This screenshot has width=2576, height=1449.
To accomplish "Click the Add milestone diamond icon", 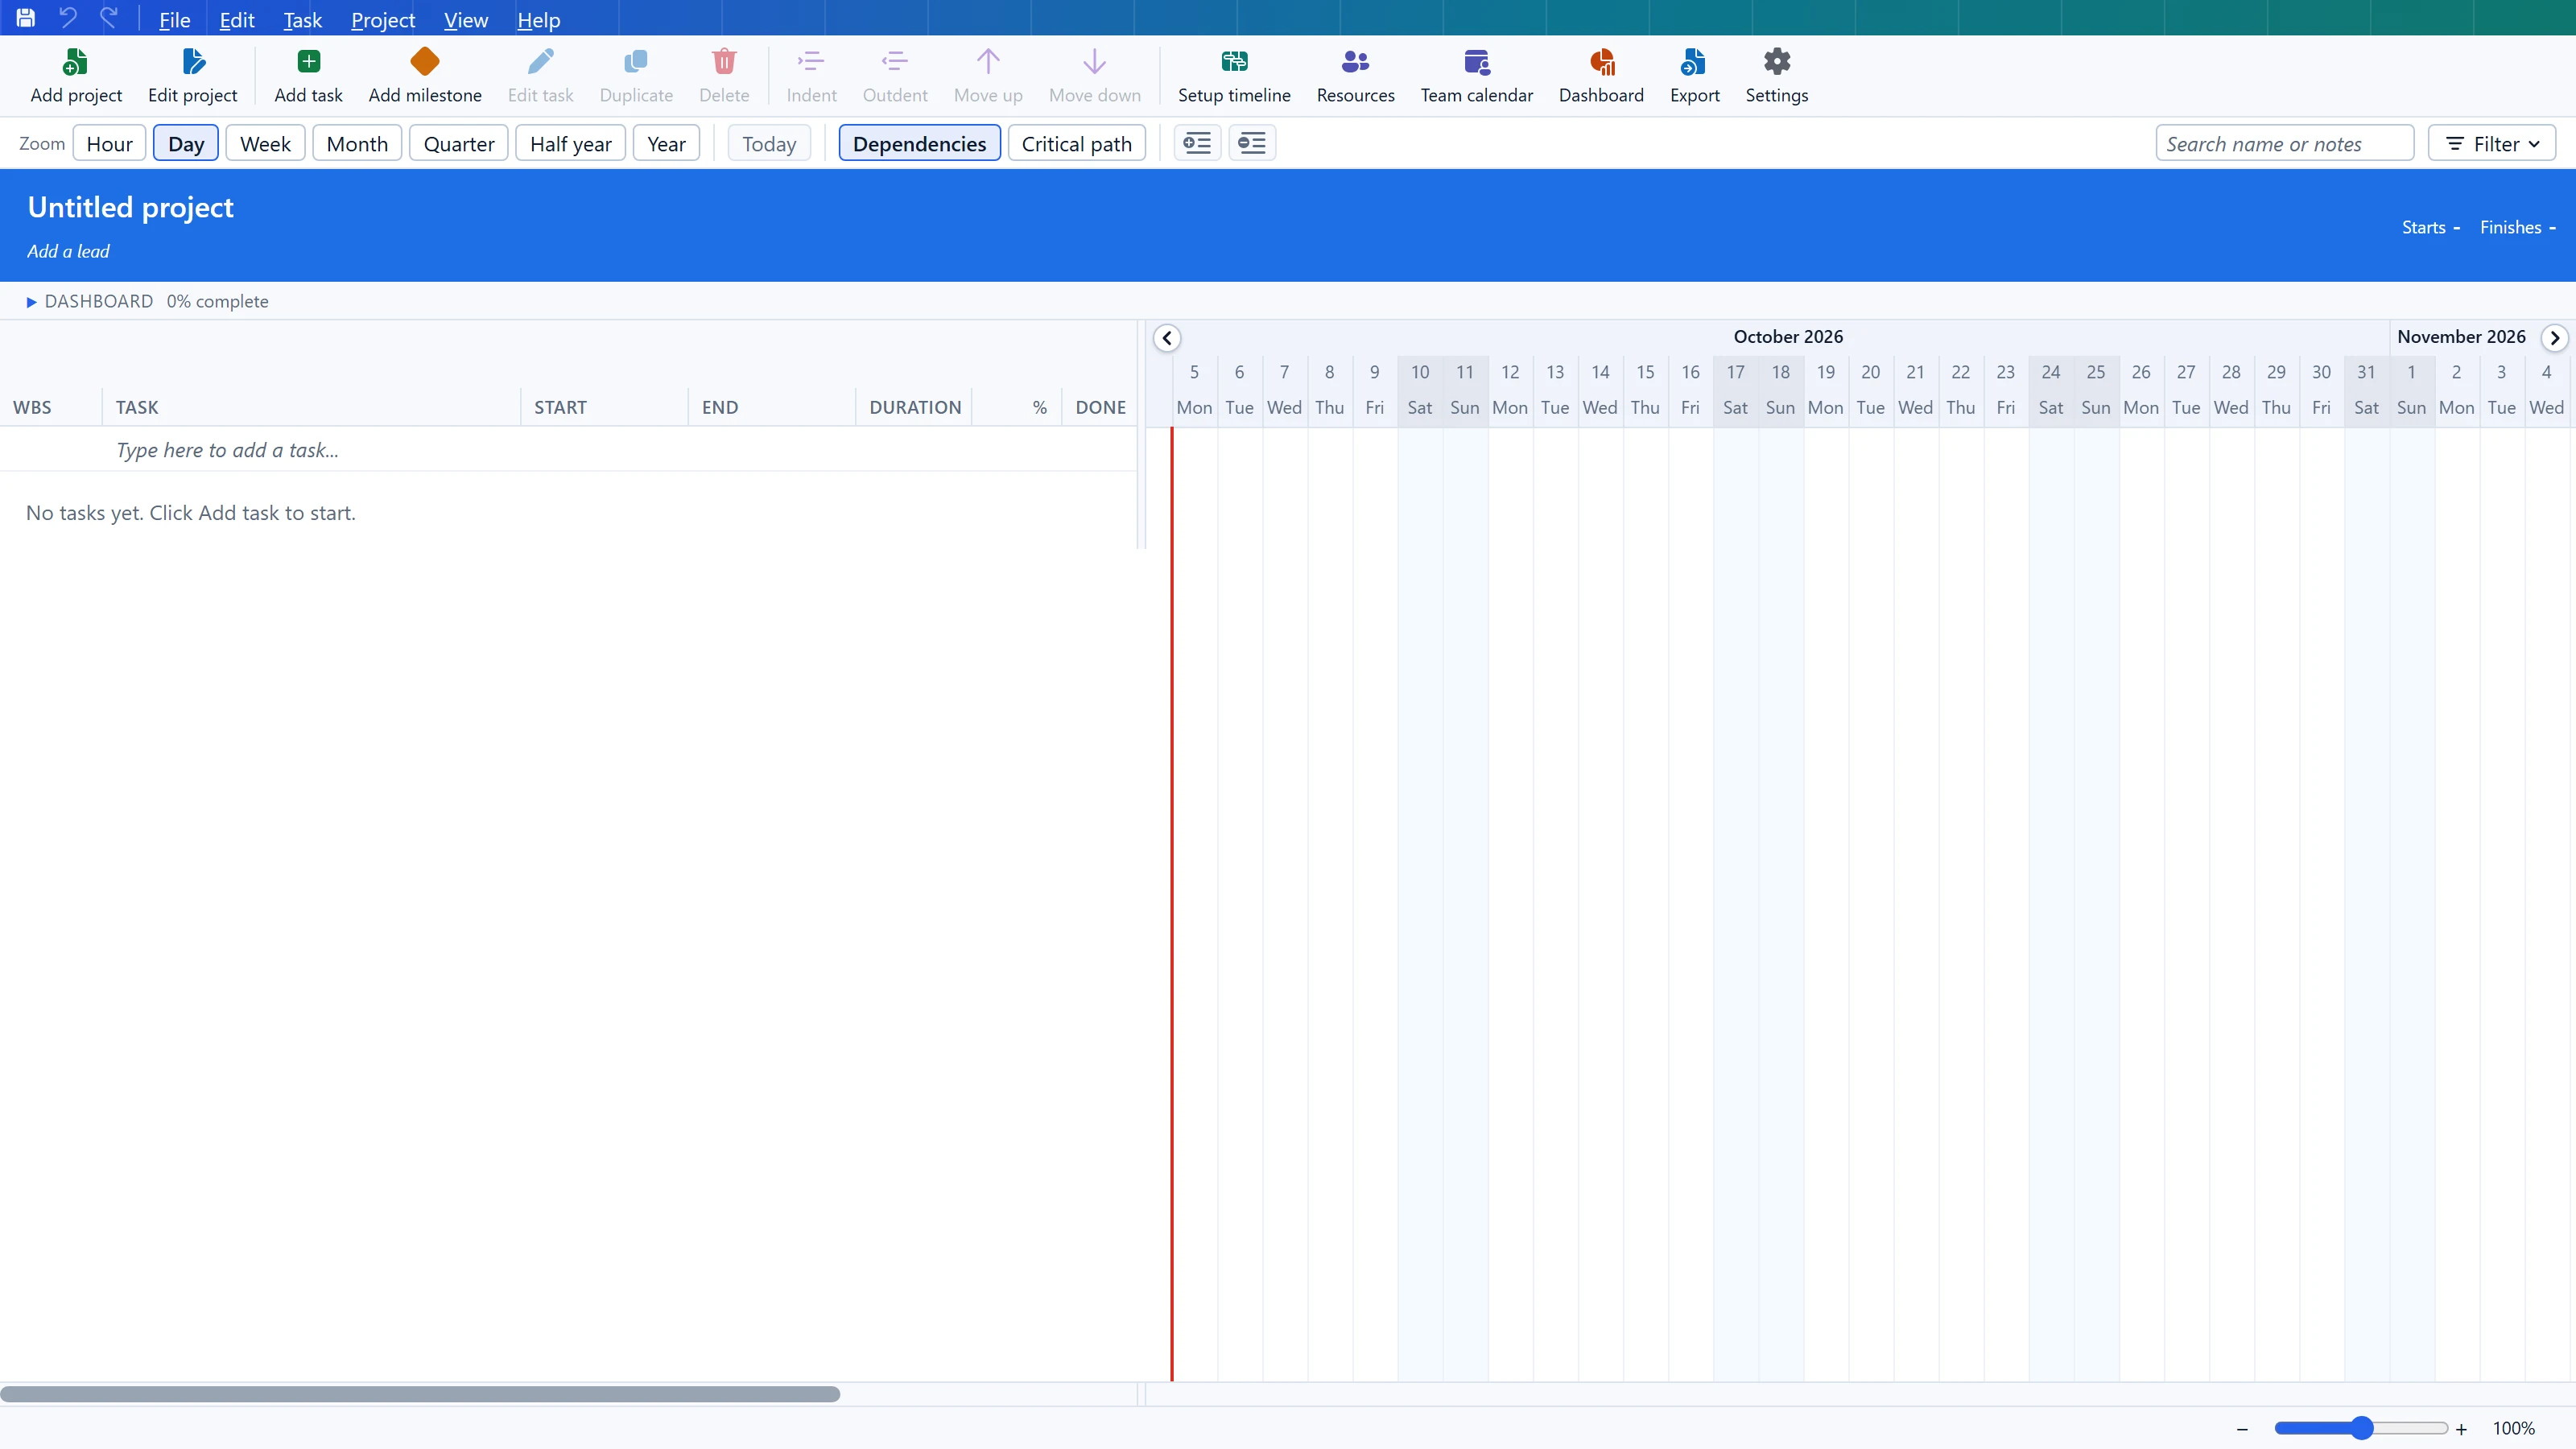I will (425, 62).
